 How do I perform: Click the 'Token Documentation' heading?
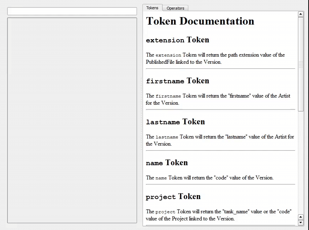point(200,21)
